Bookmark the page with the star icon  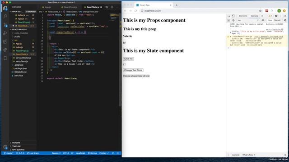pos(260,11)
